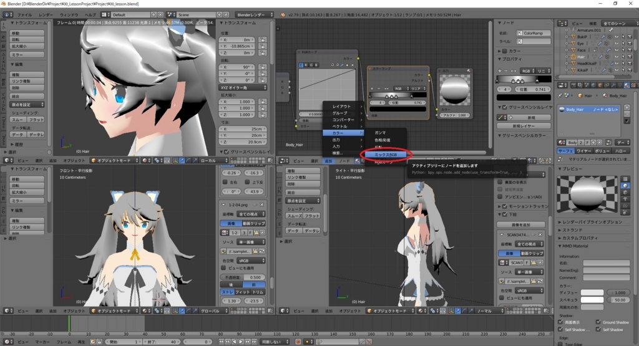Open レイアウト submenu in the add menu

coord(343,106)
